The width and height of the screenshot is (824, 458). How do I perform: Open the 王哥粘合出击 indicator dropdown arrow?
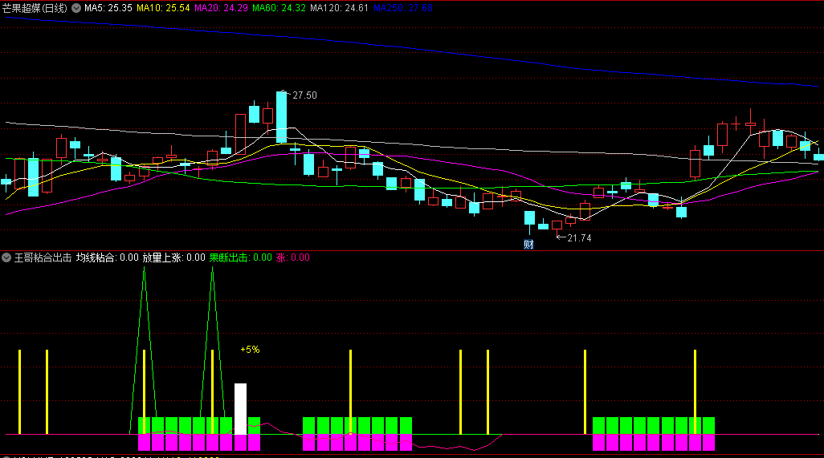[6, 257]
